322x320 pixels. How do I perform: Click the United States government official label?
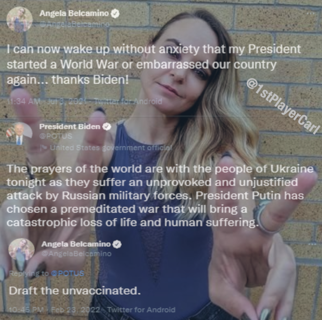pyautogui.click(x=111, y=148)
